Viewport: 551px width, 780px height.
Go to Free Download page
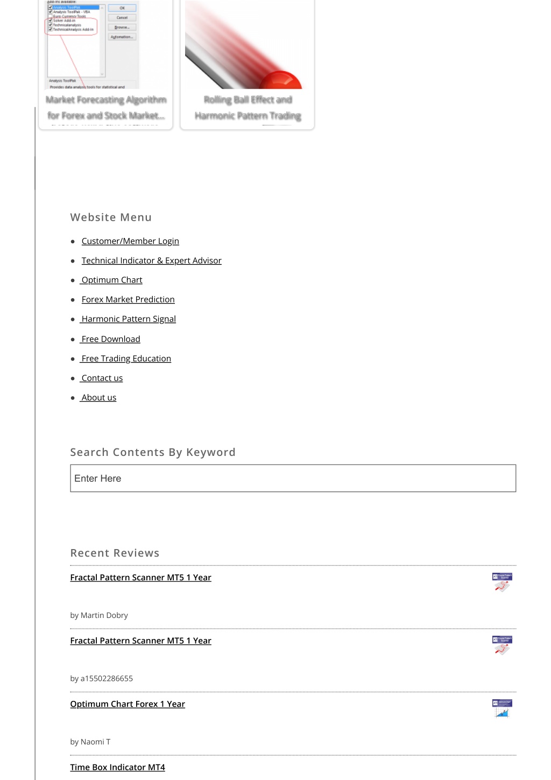[x=110, y=339]
